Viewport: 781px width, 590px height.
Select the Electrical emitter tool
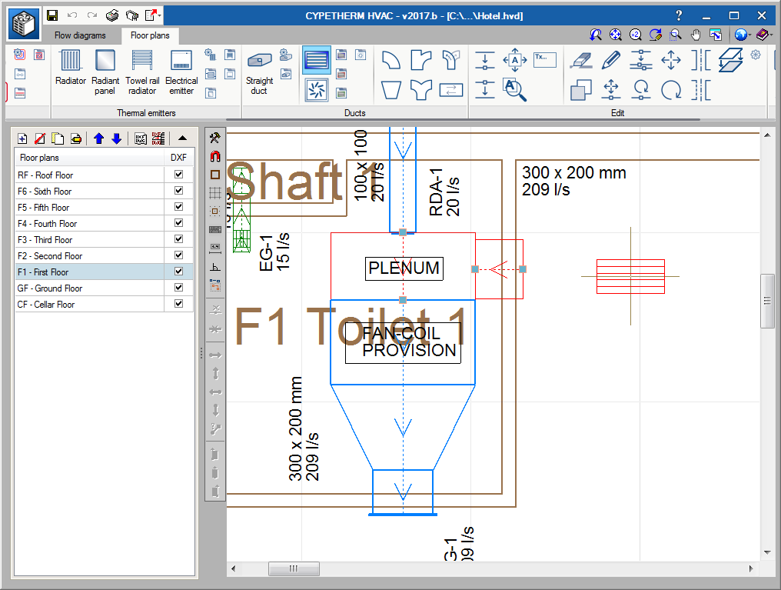point(181,68)
